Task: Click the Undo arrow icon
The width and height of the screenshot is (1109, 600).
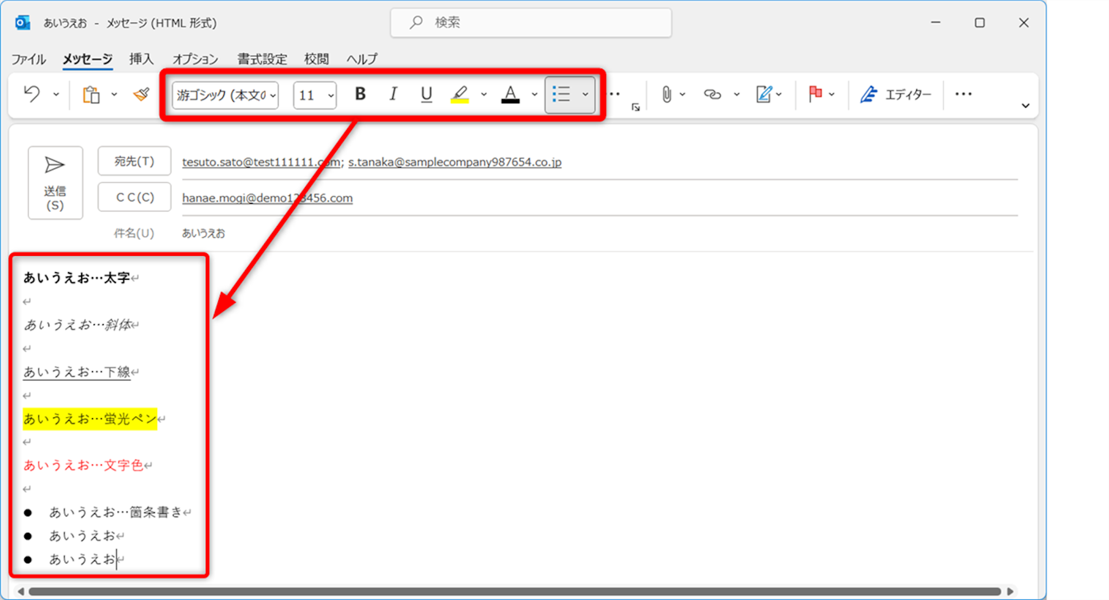Action: (x=31, y=94)
